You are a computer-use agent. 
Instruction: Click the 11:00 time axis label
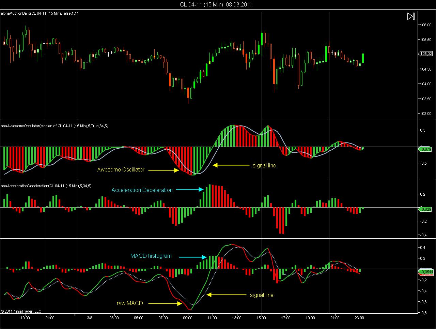(x=213, y=318)
